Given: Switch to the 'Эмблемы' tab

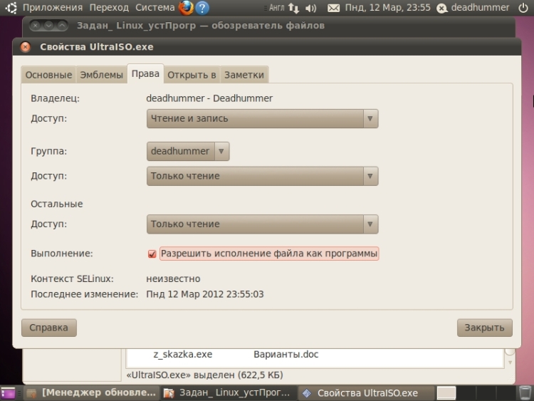Looking at the screenshot, I should coord(101,75).
